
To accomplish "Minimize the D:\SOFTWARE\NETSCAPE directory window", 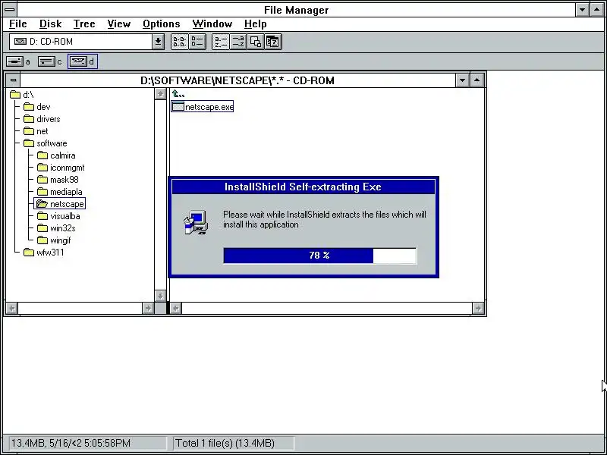I will coord(463,80).
